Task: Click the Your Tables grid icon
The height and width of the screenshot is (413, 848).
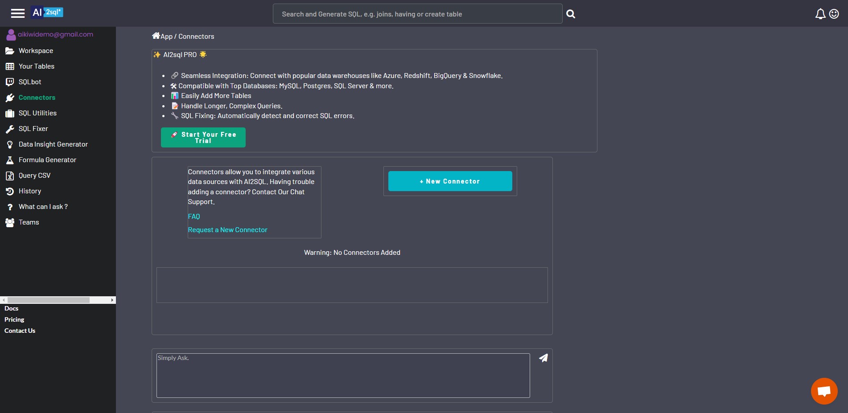Action: pyautogui.click(x=10, y=66)
